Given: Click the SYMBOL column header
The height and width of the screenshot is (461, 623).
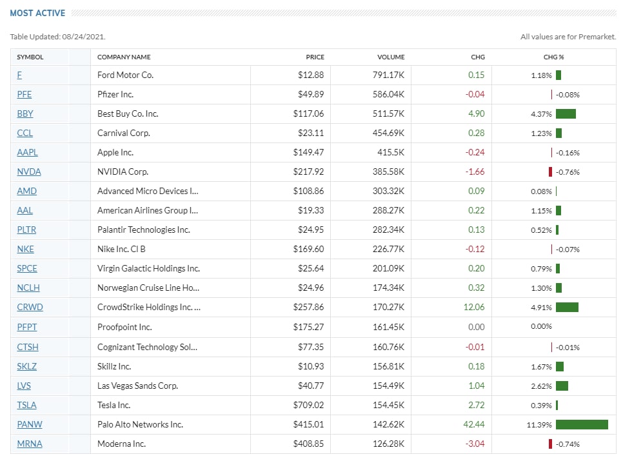Looking at the screenshot, I should tap(30, 57).
